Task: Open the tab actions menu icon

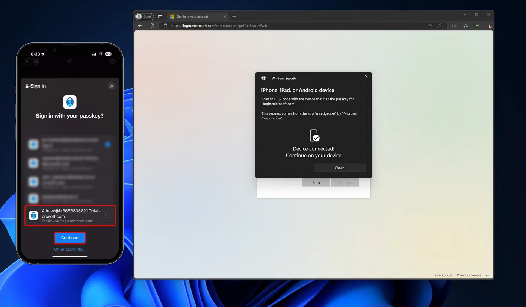Action: pyautogui.click(x=160, y=17)
